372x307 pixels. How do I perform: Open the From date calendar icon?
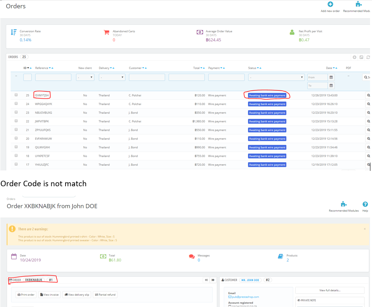(331, 77)
